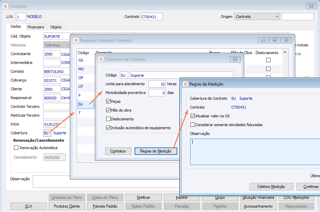
Task: Open Critérios Medição
Action: click(x=271, y=187)
